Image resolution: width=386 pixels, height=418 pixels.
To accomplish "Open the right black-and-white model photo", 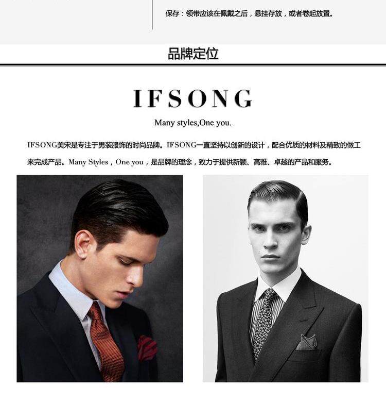I will tap(286, 278).
